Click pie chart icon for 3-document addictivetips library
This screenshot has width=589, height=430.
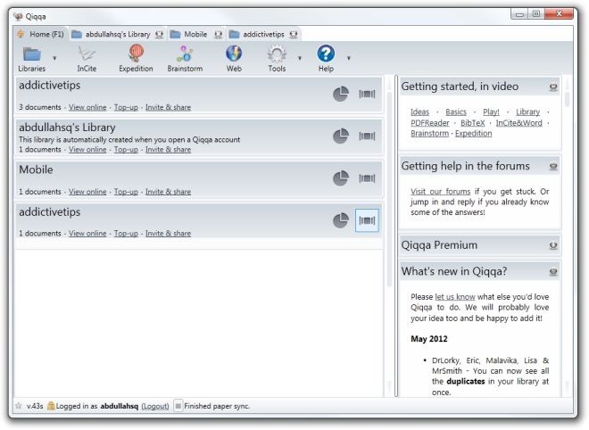tap(341, 94)
